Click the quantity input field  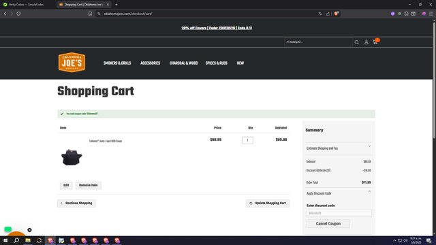coord(247,140)
